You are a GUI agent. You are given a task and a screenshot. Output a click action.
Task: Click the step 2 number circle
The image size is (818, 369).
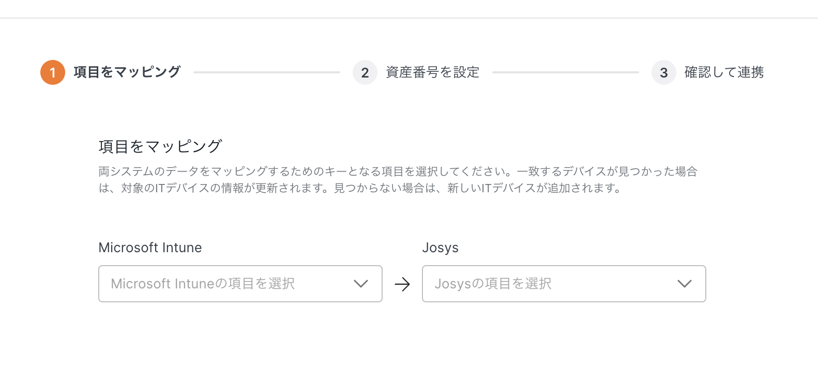click(x=365, y=72)
